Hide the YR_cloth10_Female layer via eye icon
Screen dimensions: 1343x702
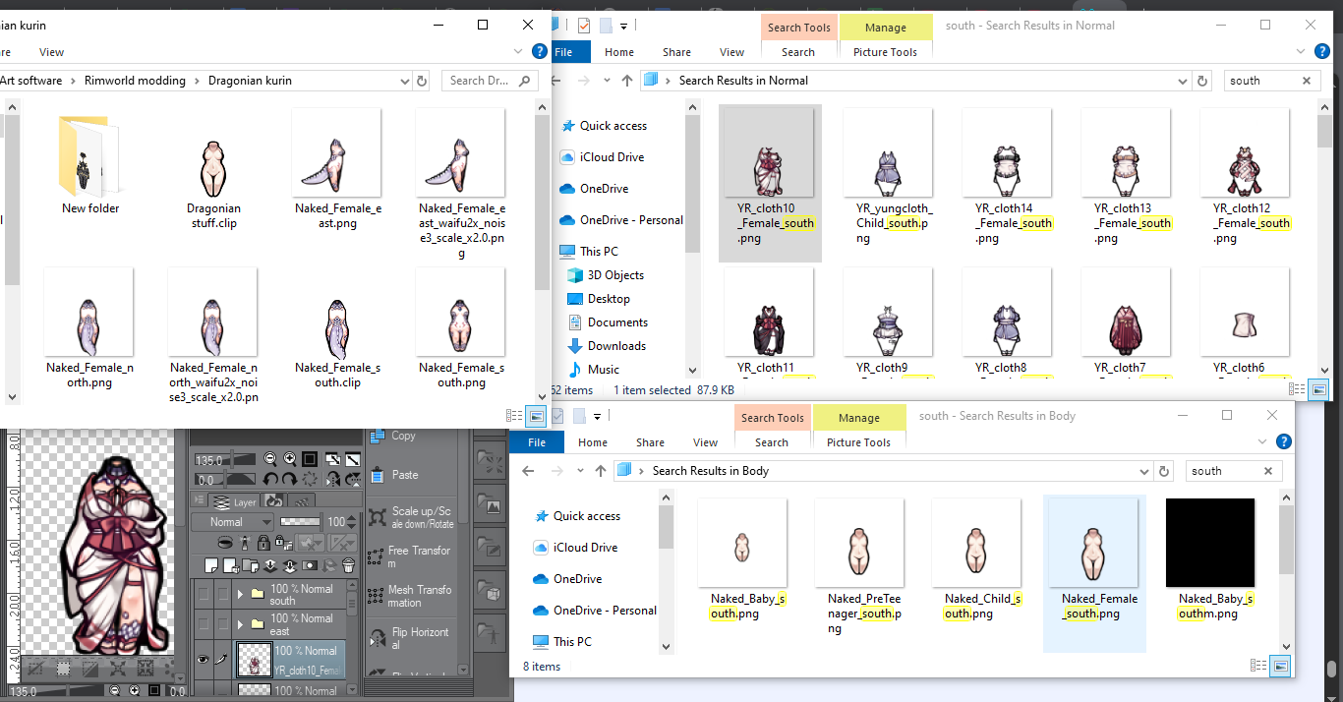tap(203, 661)
